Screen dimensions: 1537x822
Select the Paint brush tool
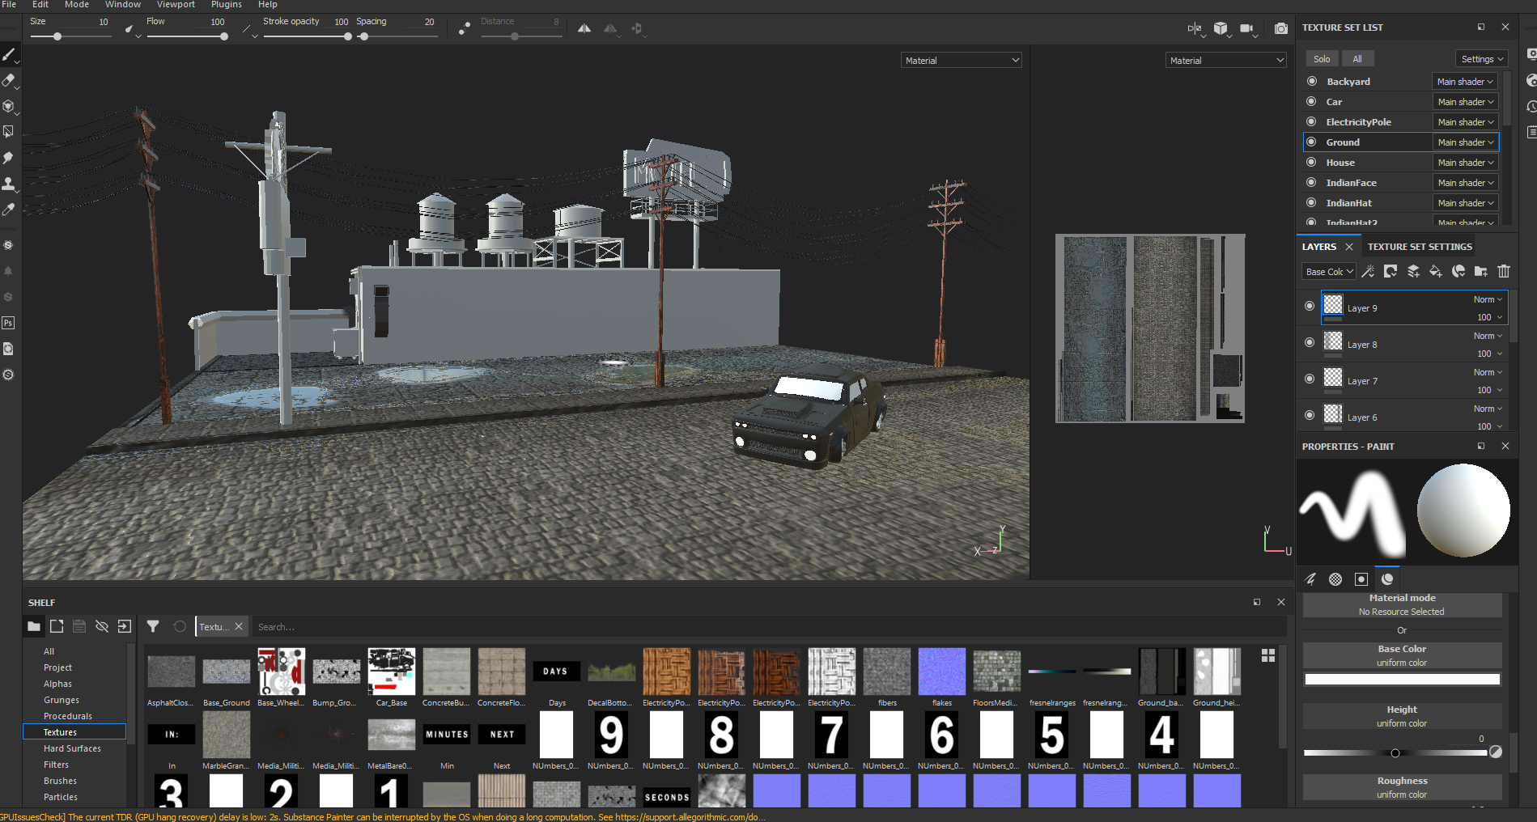(9, 55)
